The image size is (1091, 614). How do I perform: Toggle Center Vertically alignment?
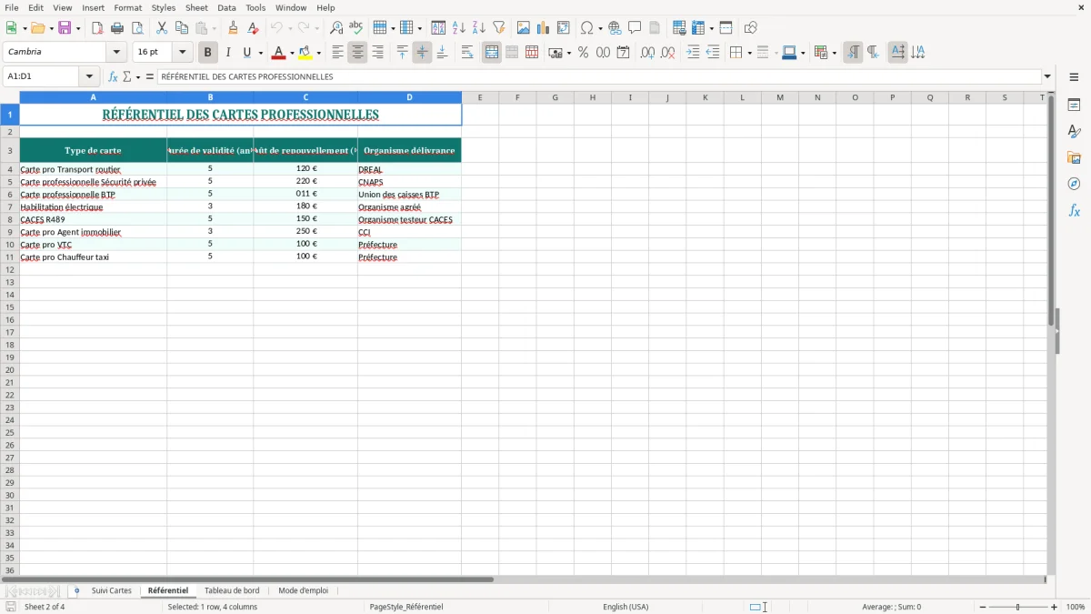[422, 53]
